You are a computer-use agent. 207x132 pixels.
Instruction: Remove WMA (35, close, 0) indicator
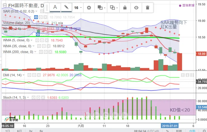point(48,46)
